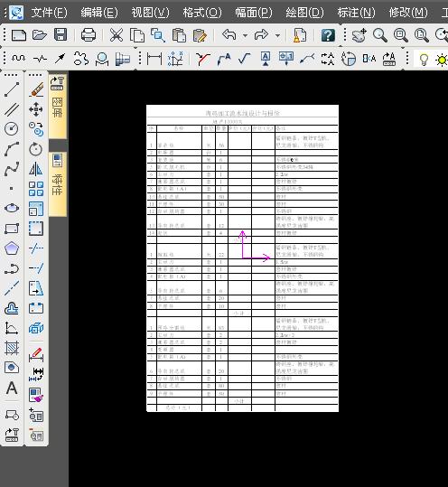Screen dimensions: 448x487
Task: Select the Pan hand tool
Action: (x=359, y=35)
